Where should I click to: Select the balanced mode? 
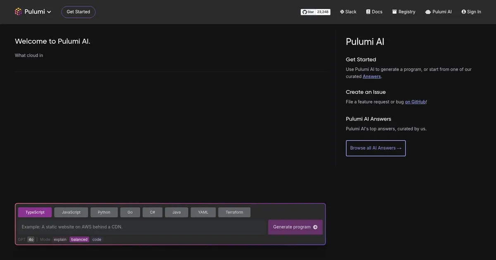coord(79,239)
